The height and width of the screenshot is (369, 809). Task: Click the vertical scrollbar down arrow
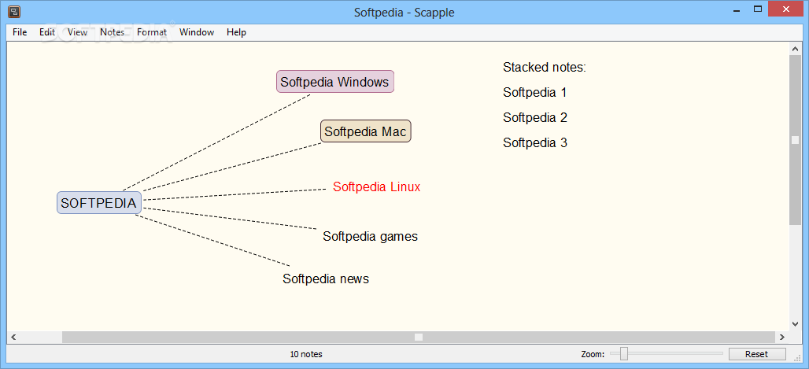click(795, 325)
